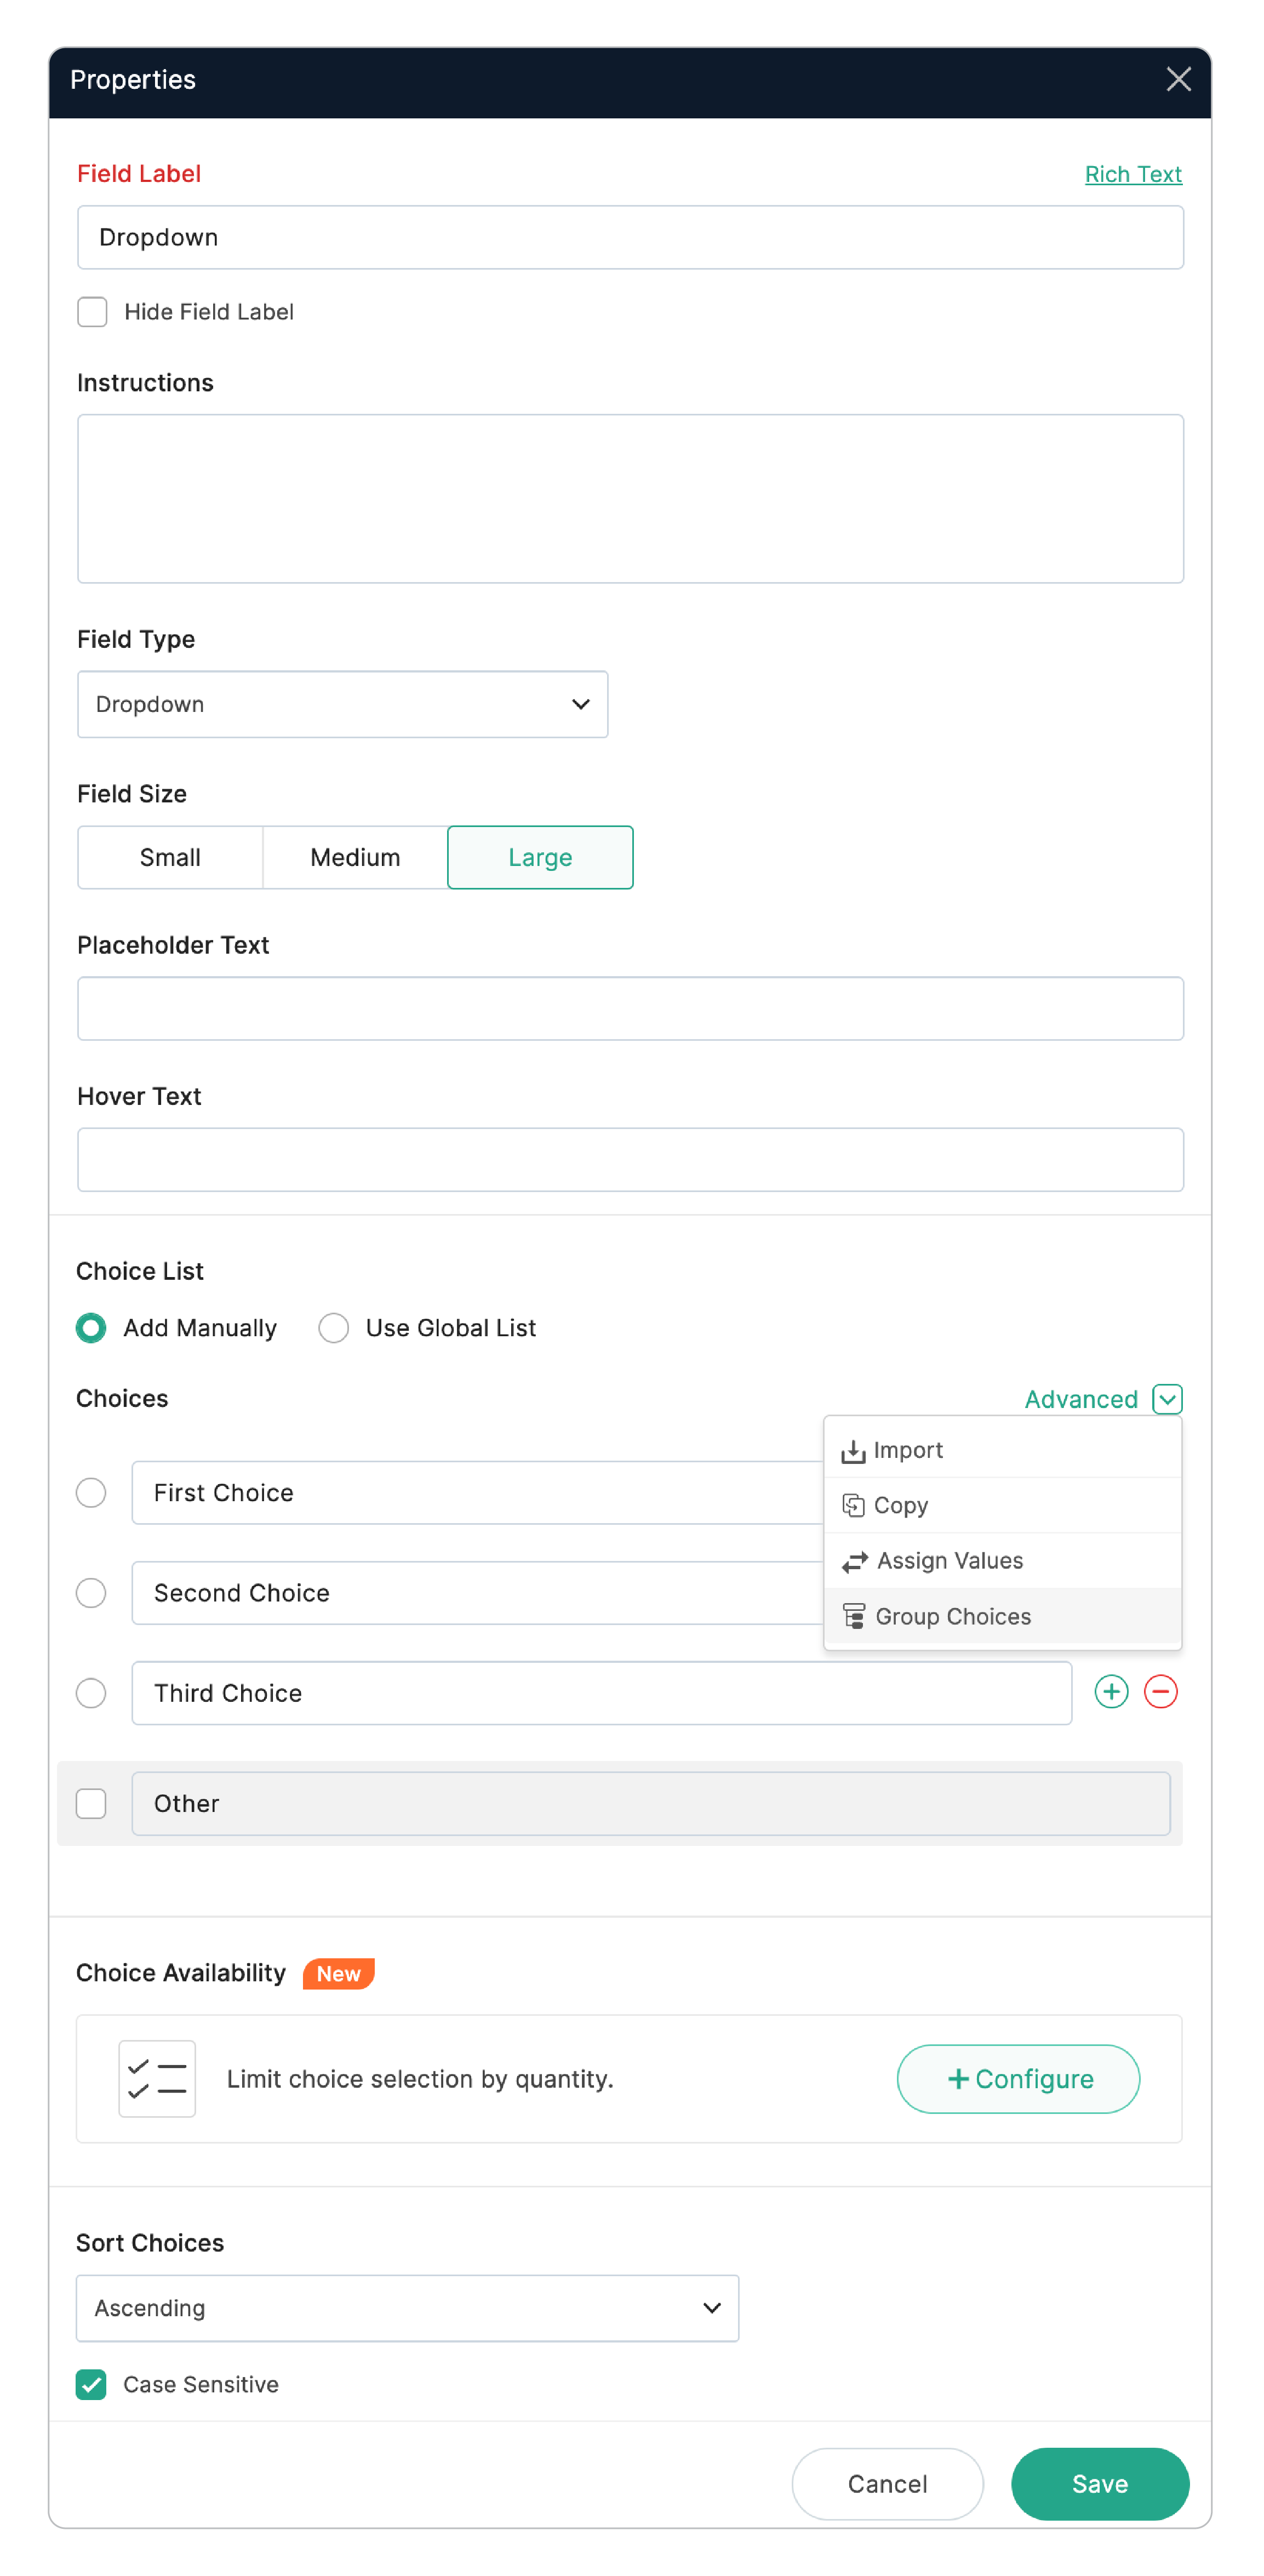The height and width of the screenshot is (2576, 1264).
Task: Choose Small field size option
Action: tap(170, 857)
